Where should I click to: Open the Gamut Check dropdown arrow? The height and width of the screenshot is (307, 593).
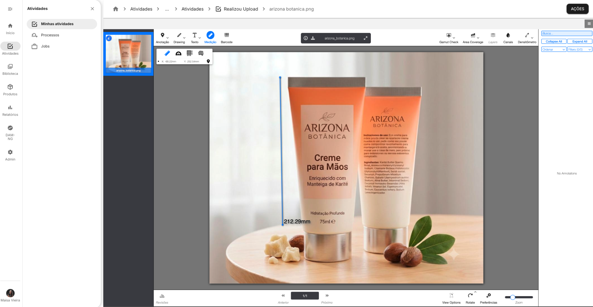click(454, 38)
